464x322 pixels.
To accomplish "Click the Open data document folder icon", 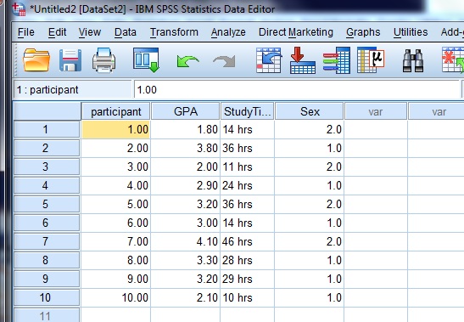I will tap(36, 60).
